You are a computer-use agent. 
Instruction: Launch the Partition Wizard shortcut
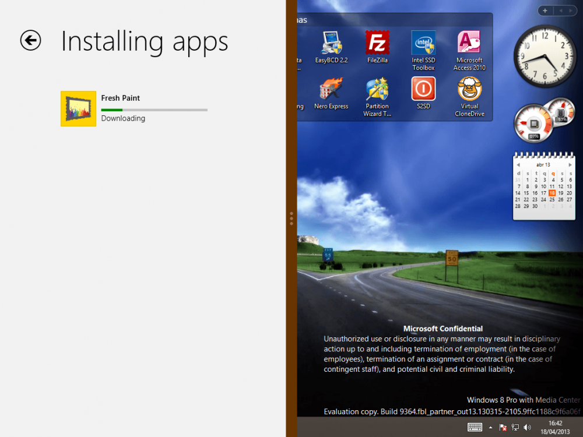pos(377,97)
